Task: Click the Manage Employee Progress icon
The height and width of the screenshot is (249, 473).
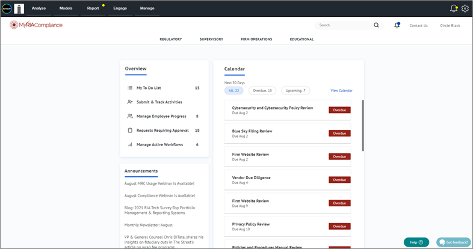Action: click(130, 116)
